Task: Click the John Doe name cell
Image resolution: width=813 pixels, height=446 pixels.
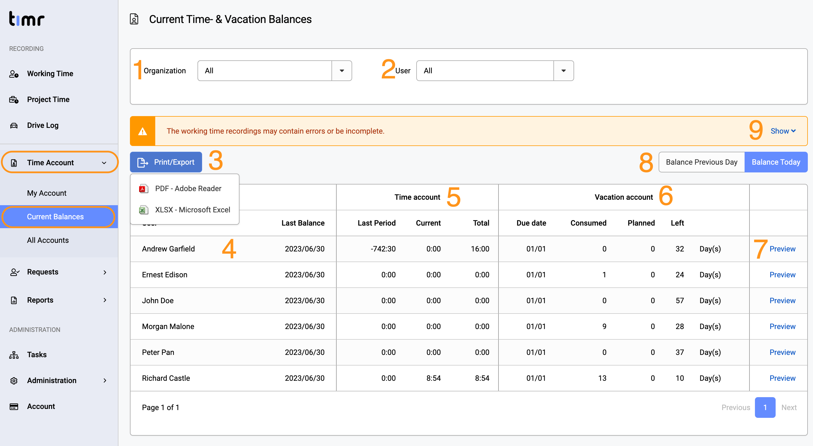Action: (158, 301)
